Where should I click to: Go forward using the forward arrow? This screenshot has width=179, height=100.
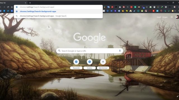tap(4, 7)
